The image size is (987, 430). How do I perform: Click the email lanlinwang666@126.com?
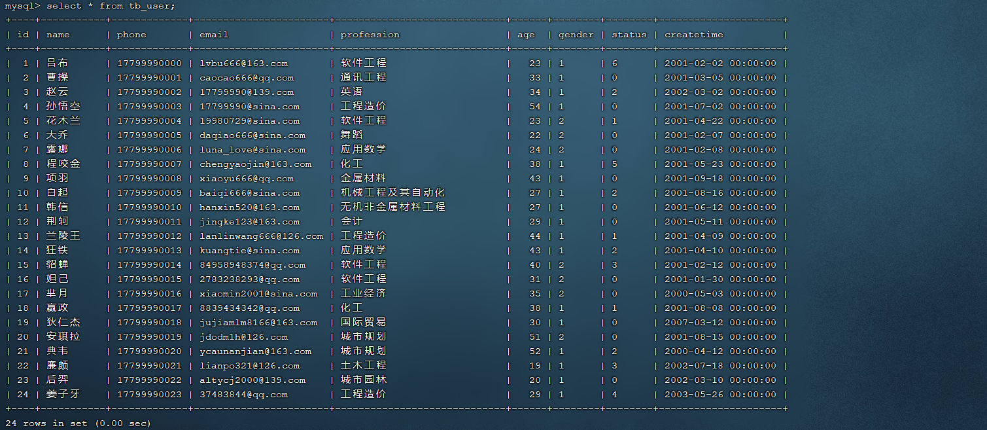(x=261, y=236)
